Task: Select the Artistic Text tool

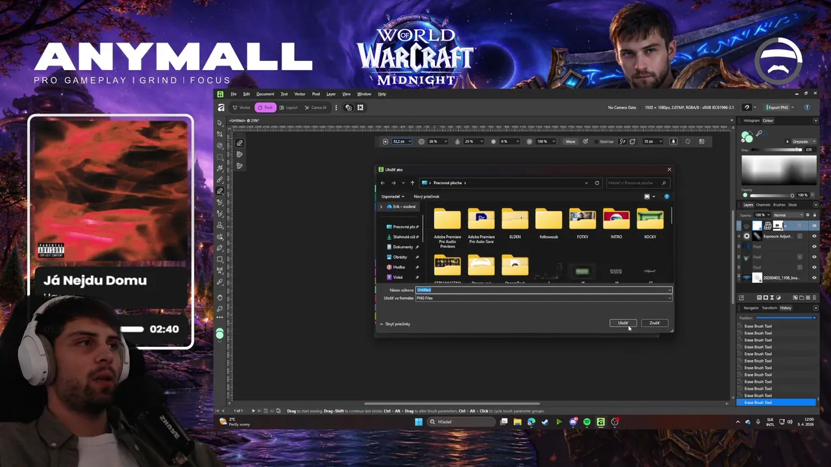Action: 219,270
